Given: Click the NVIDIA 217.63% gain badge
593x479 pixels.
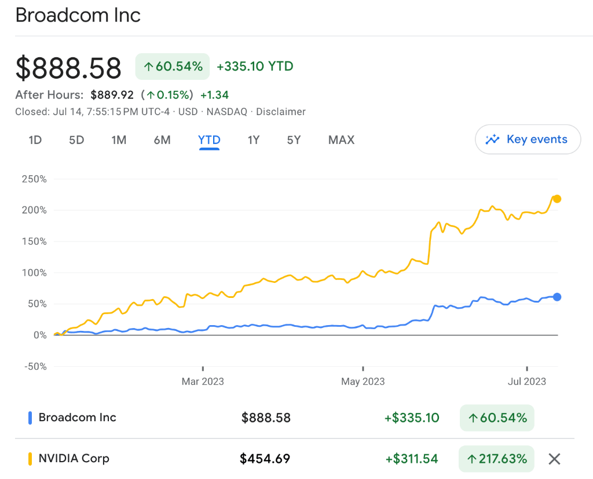Looking at the screenshot, I should tap(497, 459).
